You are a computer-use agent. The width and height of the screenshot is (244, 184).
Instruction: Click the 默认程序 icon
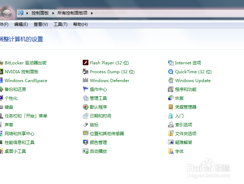click(x=86, y=107)
